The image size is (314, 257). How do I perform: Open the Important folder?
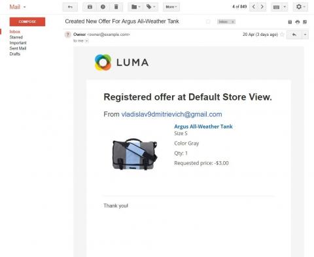18,43
